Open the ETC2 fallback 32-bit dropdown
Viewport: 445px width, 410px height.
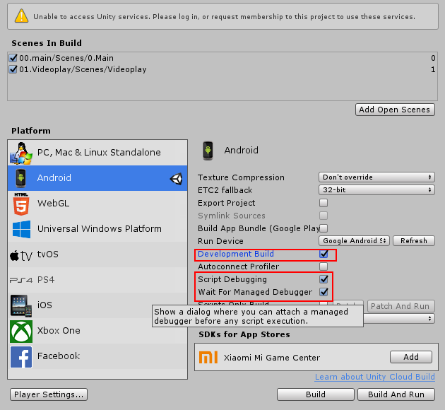[376, 189]
